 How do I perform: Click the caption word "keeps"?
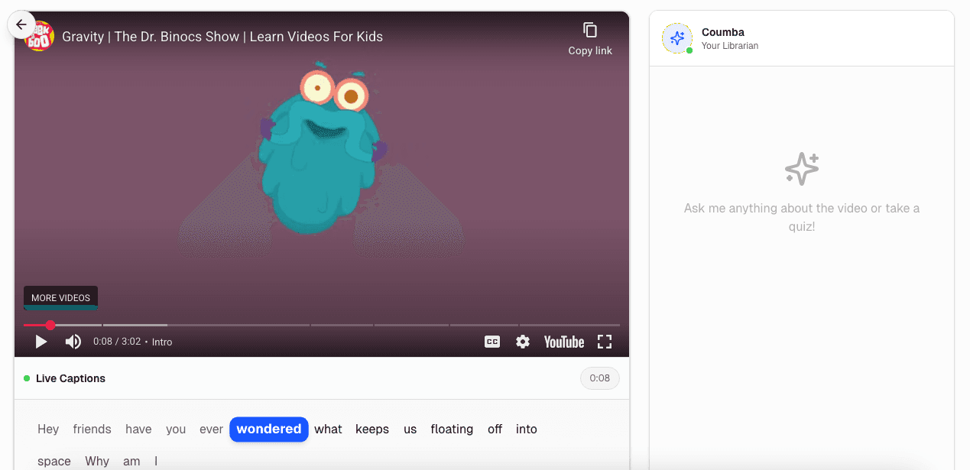pyautogui.click(x=372, y=429)
